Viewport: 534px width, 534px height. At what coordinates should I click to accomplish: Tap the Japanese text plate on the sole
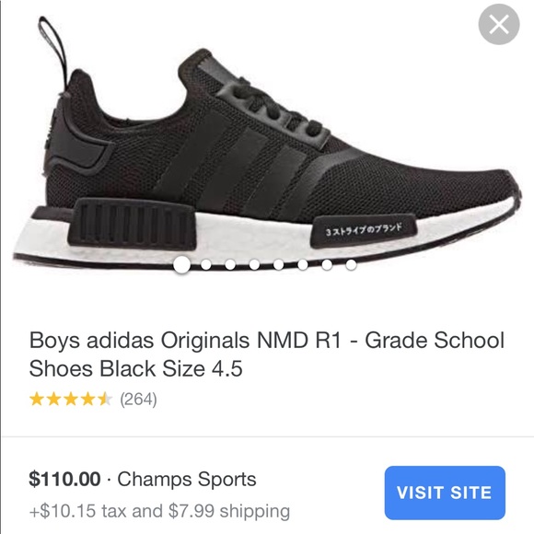tap(364, 231)
